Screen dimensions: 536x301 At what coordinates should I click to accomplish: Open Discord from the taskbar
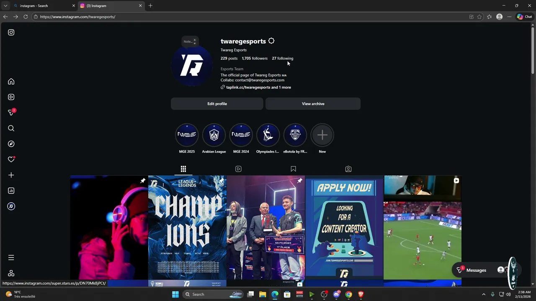click(x=336, y=294)
